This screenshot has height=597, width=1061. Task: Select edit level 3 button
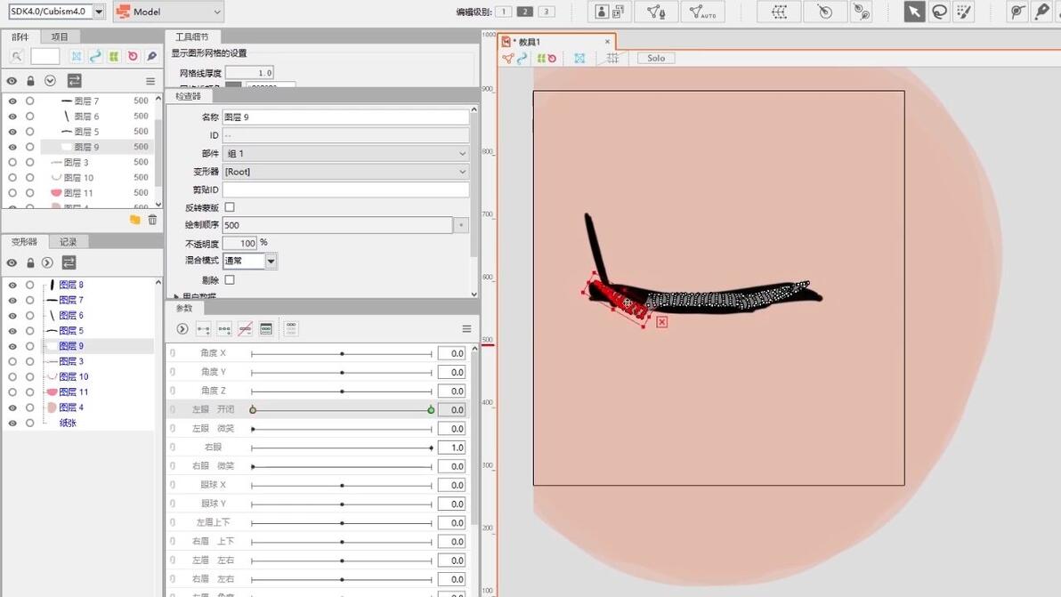(x=546, y=12)
